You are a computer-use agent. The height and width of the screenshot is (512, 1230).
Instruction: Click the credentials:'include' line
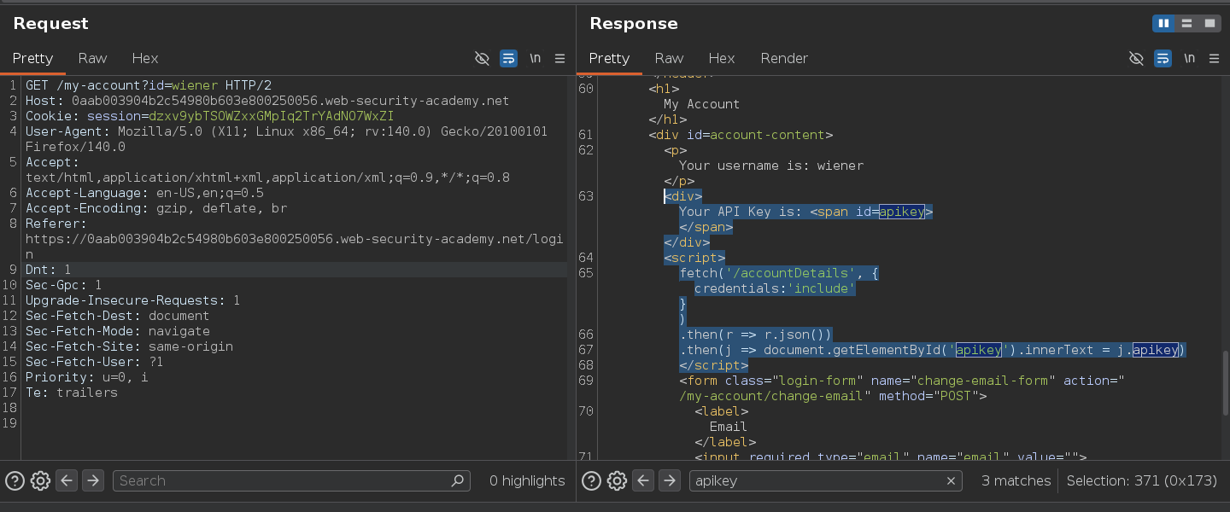[x=775, y=288]
